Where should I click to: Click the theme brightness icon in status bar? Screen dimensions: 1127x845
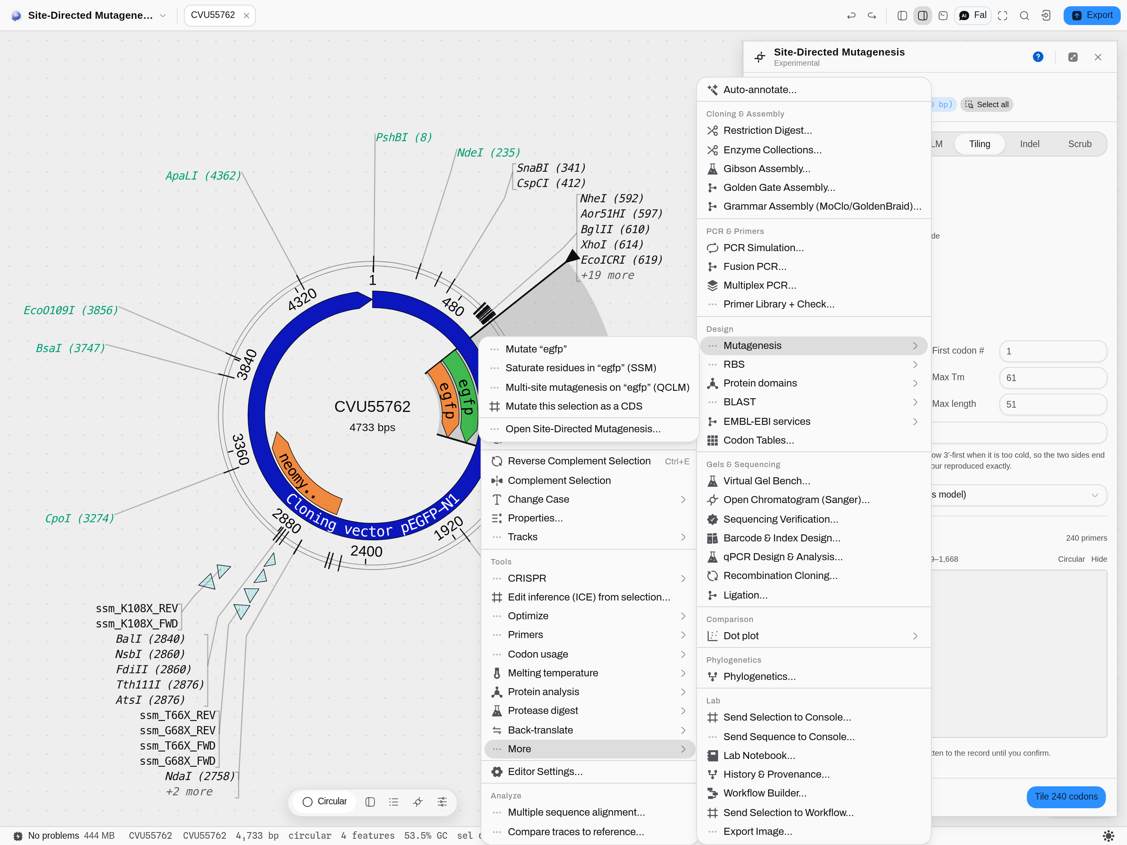(x=1108, y=835)
